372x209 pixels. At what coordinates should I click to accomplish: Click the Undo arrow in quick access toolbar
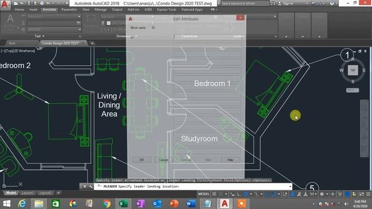pyautogui.click(x=48, y=3)
